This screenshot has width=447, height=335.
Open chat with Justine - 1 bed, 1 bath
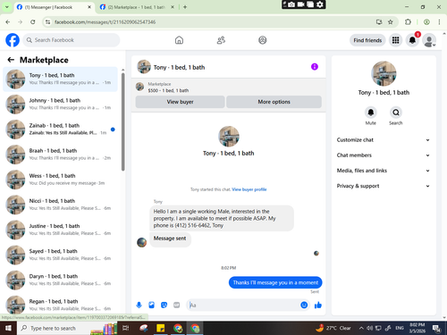click(x=60, y=230)
